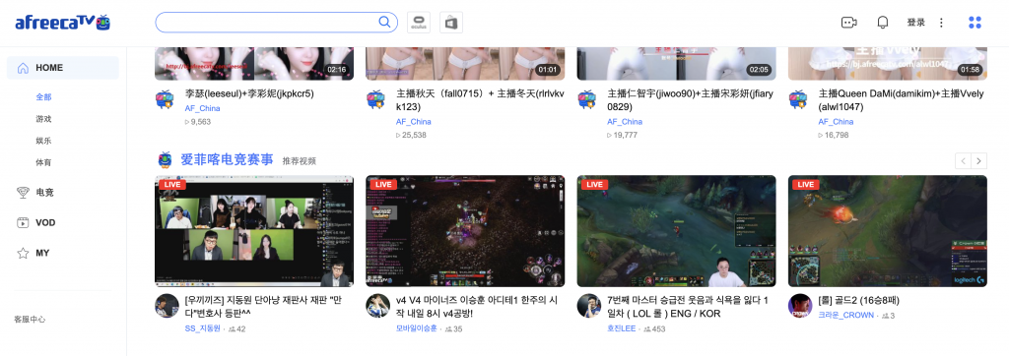Viewport: 1009px width, 356px height.
Task: Show previous videos with left chevron
Action: click(963, 160)
